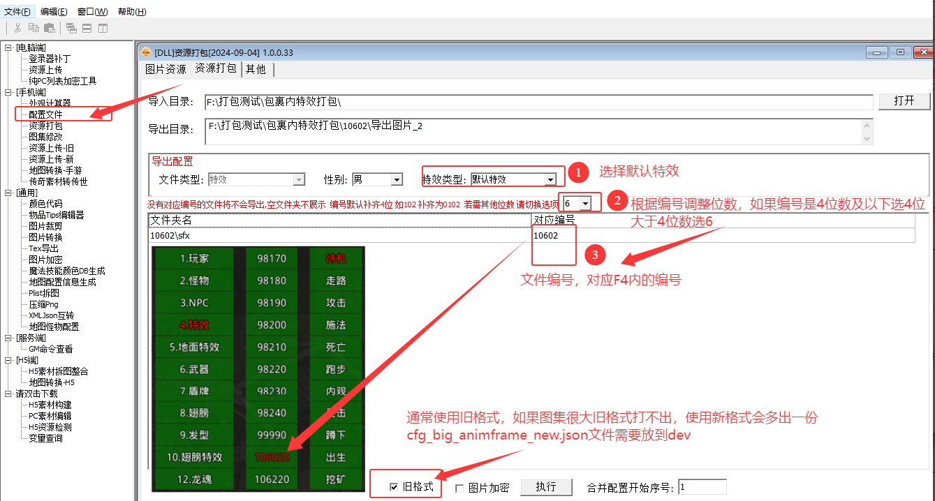Open the digit count dropdown showing 6
Viewport: 935px width, 501px height.
coord(585,203)
